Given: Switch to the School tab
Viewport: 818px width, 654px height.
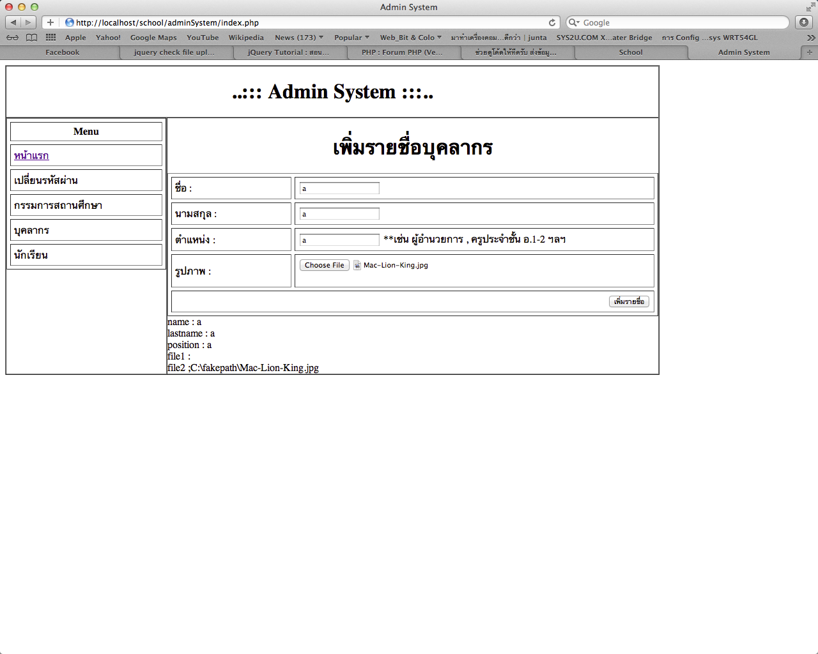Looking at the screenshot, I should pyautogui.click(x=631, y=52).
